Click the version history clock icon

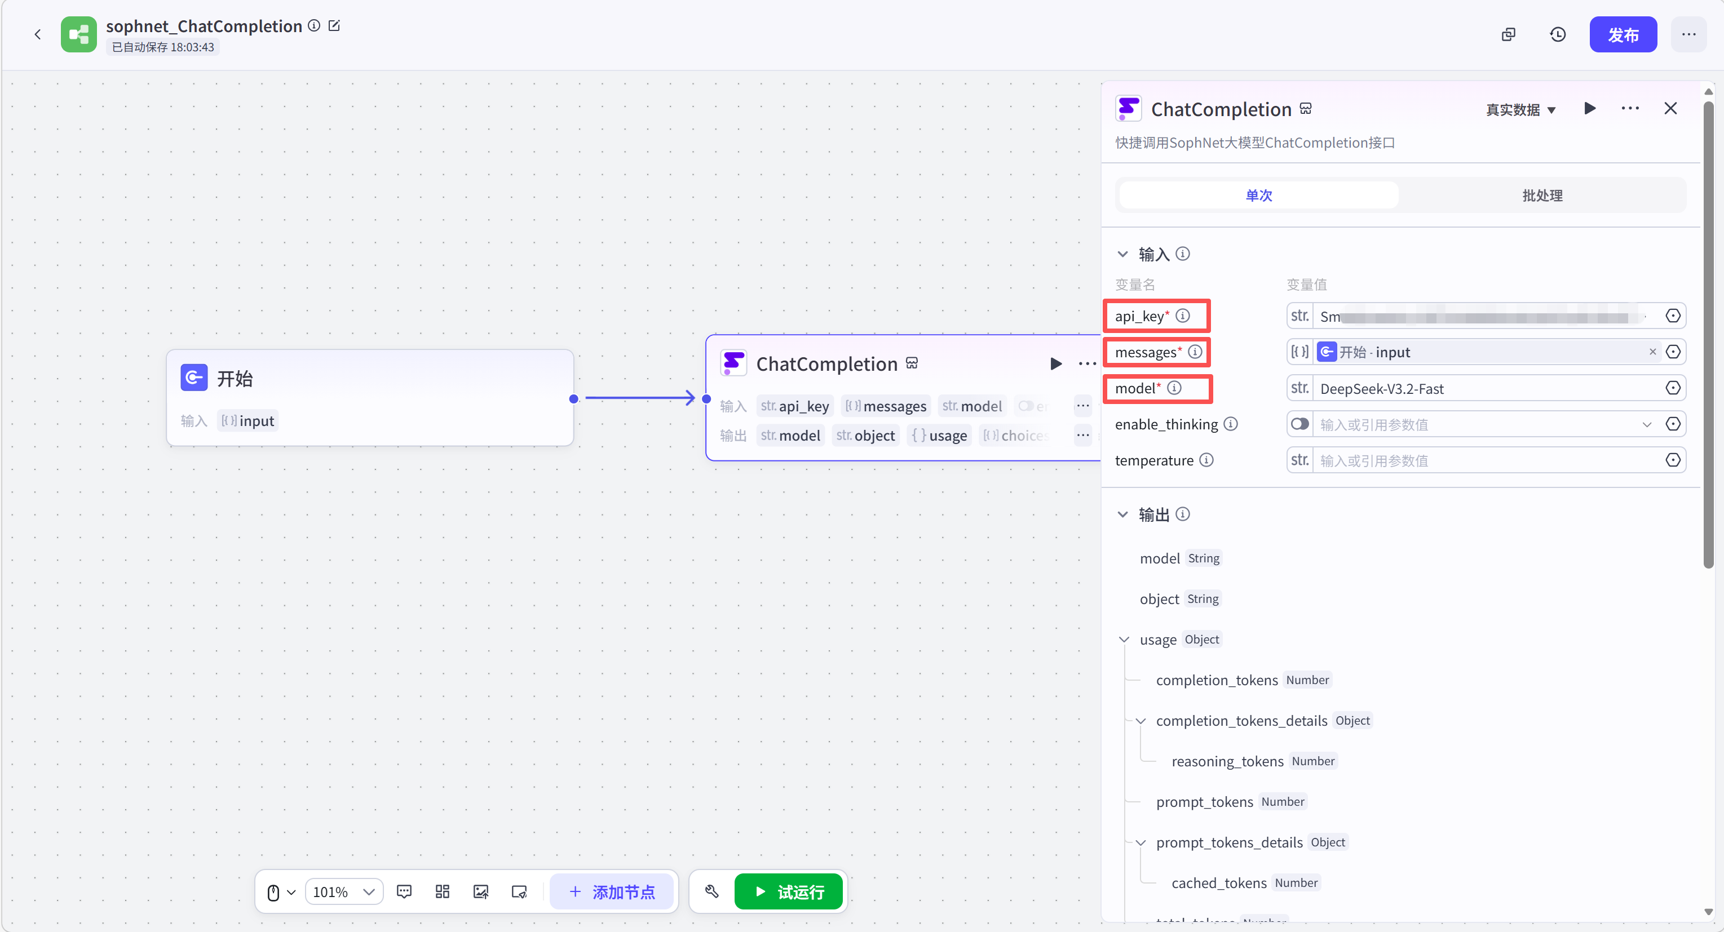tap(1557, 35)
